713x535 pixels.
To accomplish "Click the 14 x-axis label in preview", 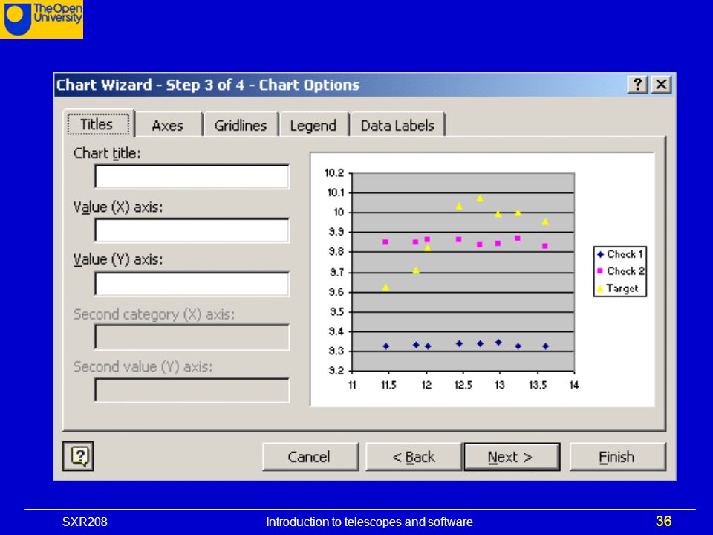I will [x=574, y=386].
